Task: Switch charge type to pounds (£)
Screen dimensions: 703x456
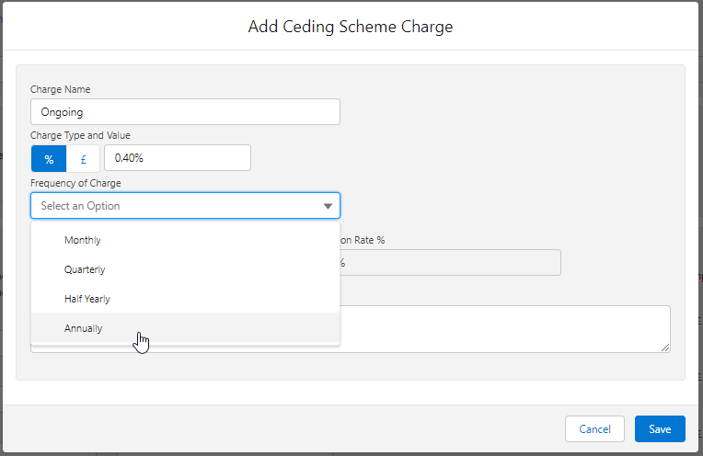Action: pyautogui.click(x=83, y=158)
